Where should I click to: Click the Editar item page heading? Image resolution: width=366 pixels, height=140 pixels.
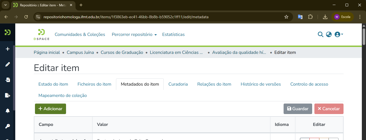coord(57,68)
